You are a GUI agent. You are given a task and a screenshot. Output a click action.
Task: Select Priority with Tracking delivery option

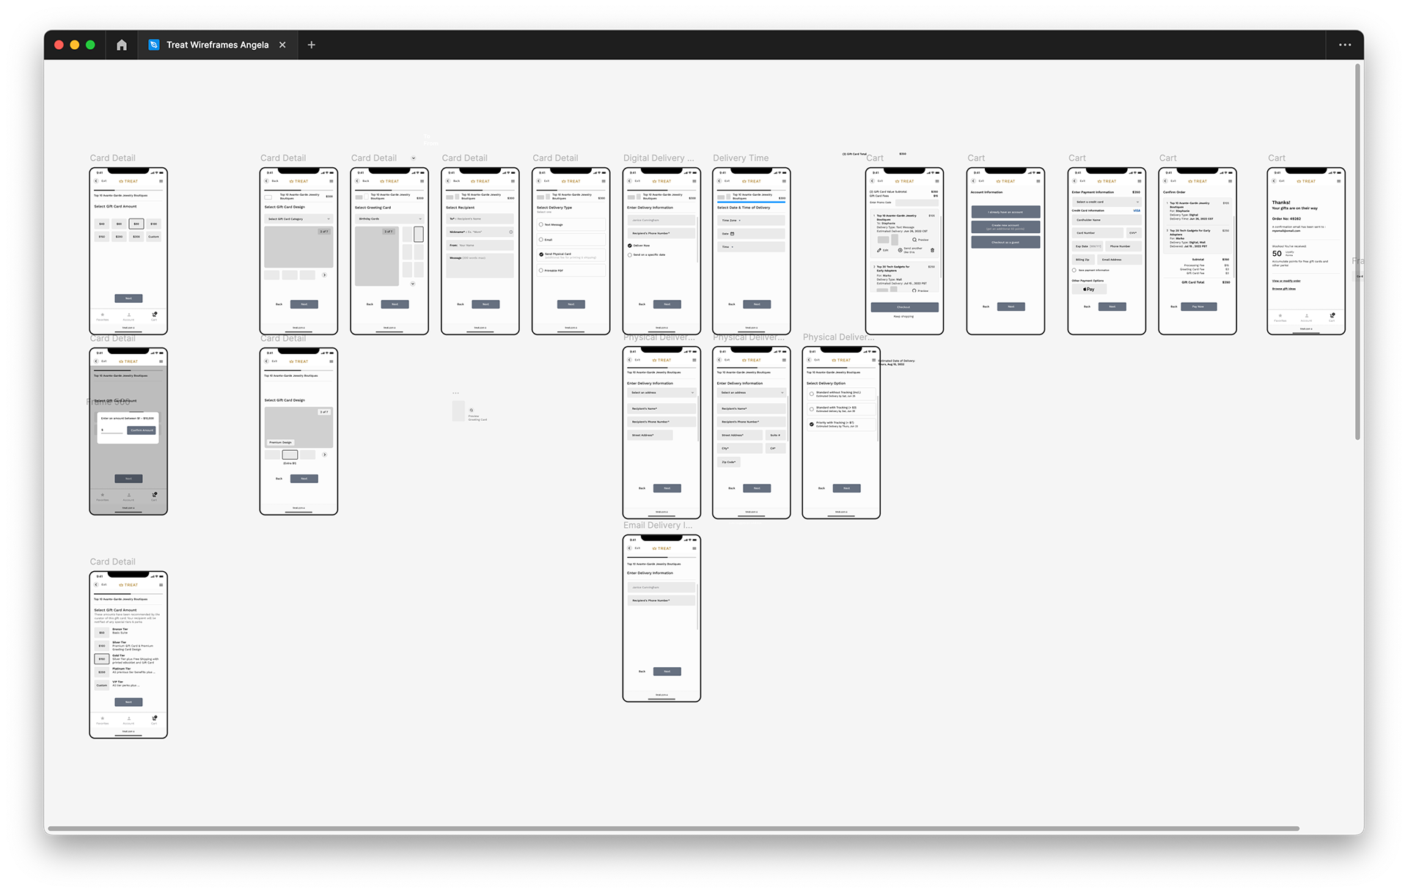[812, 424]
